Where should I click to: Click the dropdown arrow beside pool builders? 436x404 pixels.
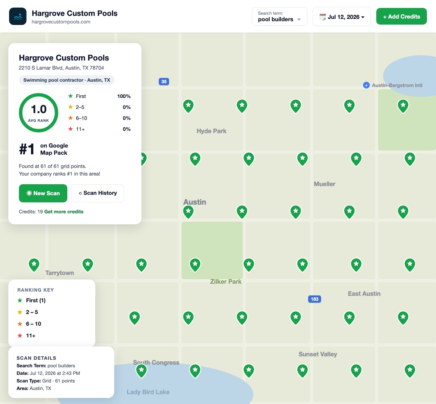[x=299, y=19]
